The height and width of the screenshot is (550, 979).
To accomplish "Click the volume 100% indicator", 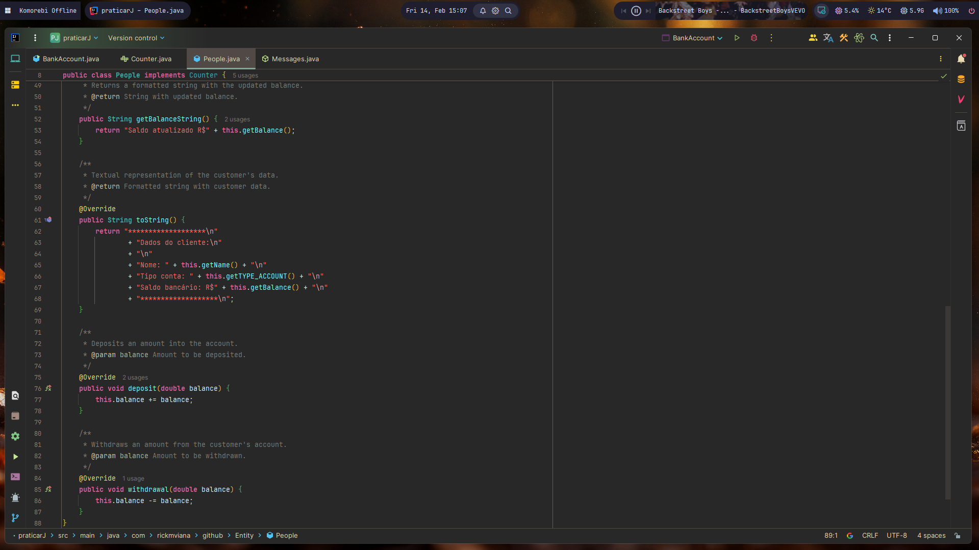I will [x=945, y=11].
